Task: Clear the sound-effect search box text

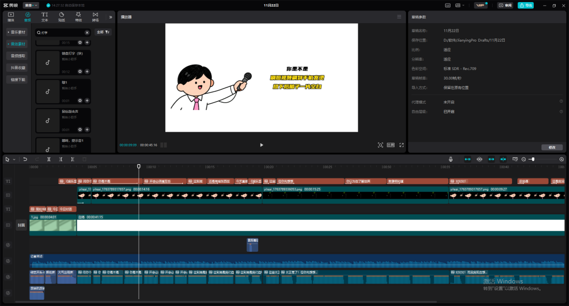Action: coord(87,33)
